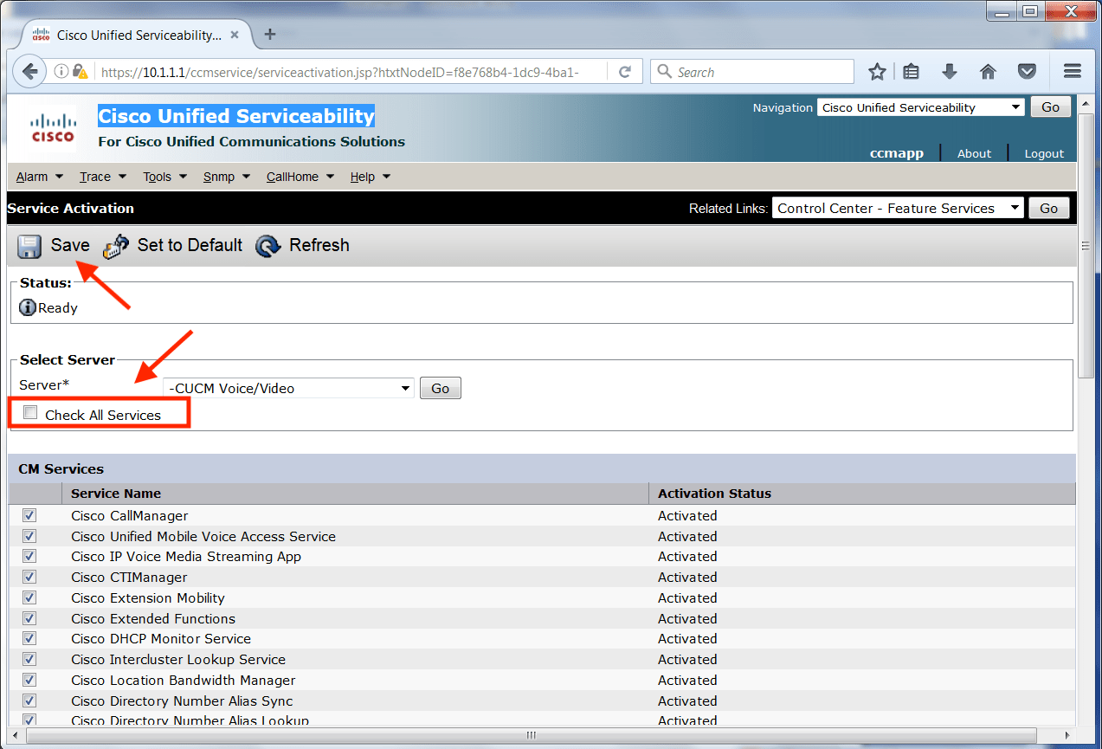Open the CallHome menu

(300, 177)
